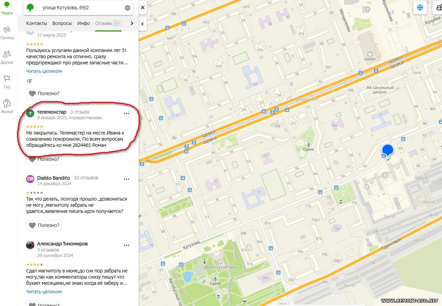Open the Жильё housing section
Image resolution: width=442 pixels, height=306 pixels.
(7, 106)
